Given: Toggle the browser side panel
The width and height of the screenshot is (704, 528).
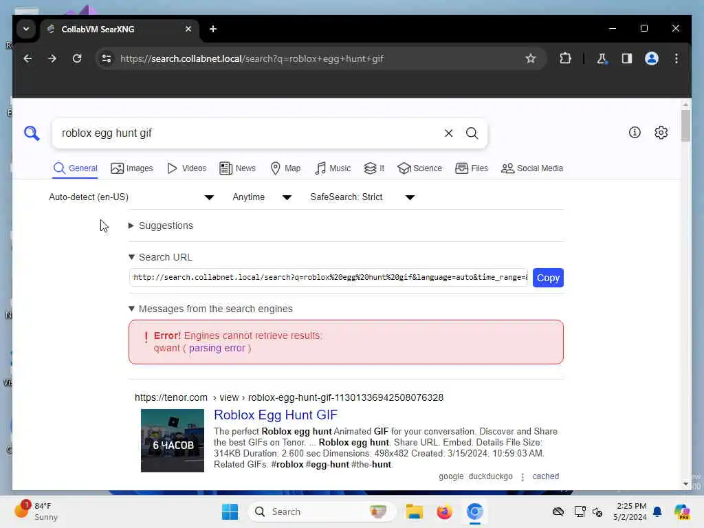Looking at the screenshot, I should 627,59.
